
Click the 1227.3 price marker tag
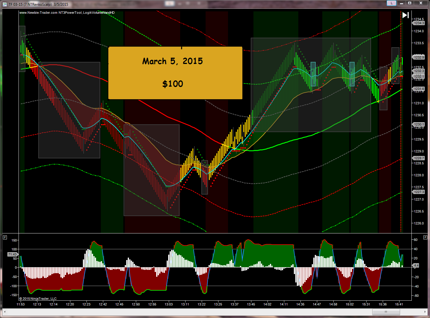pyautogui.click(x=419, y=192)
